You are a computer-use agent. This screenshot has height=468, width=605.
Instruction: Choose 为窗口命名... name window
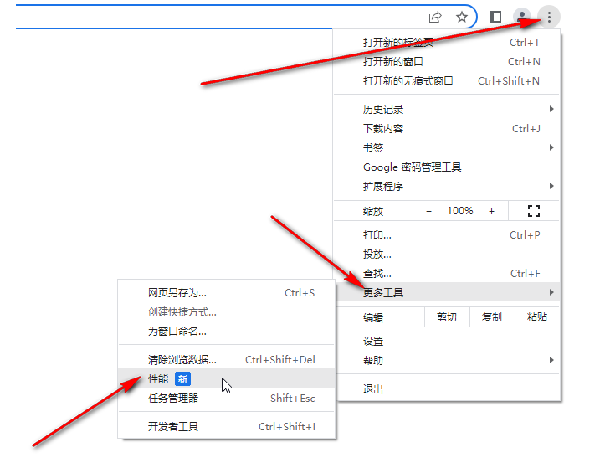click(x=227, y=332)
